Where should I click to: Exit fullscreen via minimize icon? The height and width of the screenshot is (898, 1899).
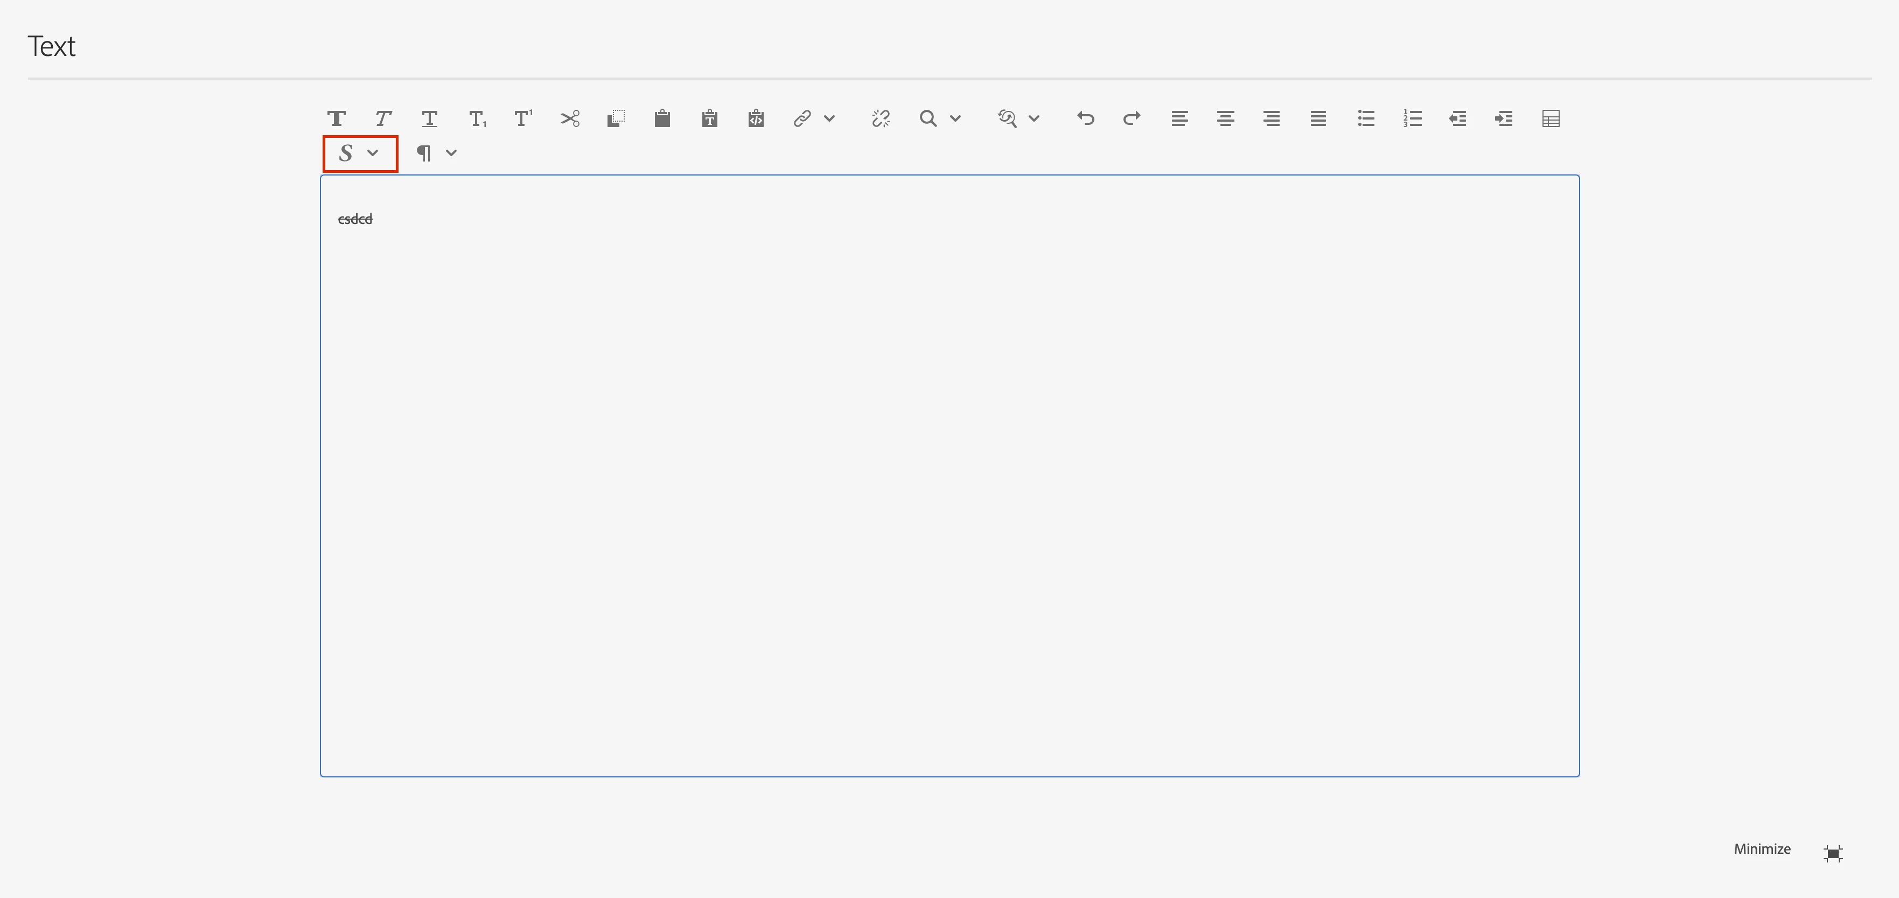click(1833, 853)
